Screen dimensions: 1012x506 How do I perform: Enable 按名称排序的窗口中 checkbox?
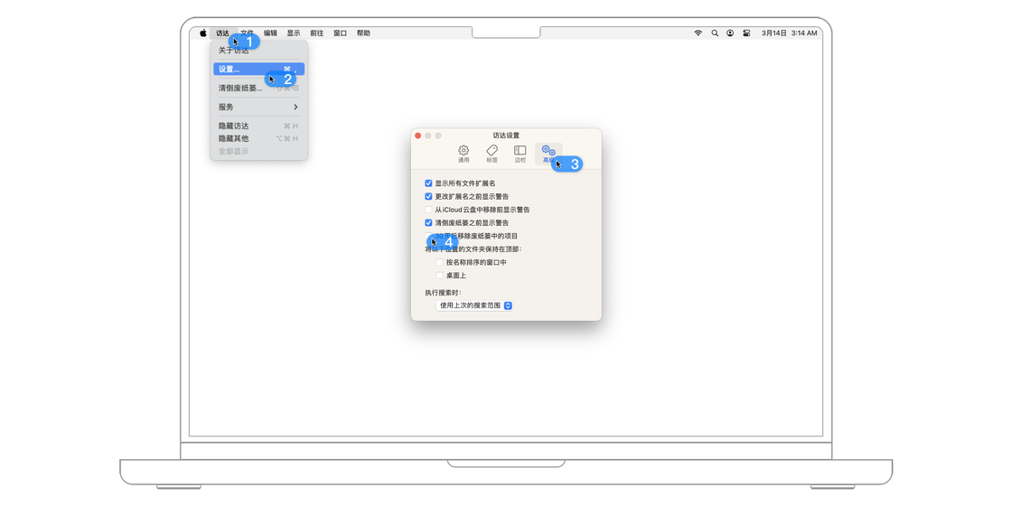[439, 263]
